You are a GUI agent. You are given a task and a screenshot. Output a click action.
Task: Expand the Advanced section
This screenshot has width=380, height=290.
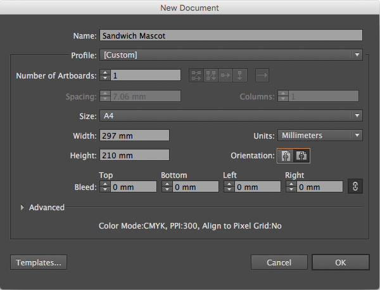(x=23, y=207)
